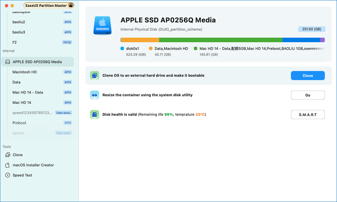Click the "disk0s1" legend label

click(132, 49)
